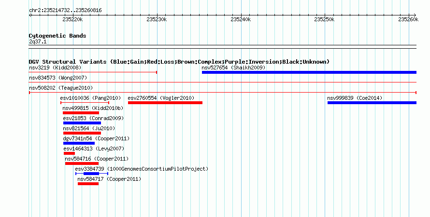
Task: Open esv3384739 1000GenomesConsortiumPilotProject label
Action: pos(142,169)
